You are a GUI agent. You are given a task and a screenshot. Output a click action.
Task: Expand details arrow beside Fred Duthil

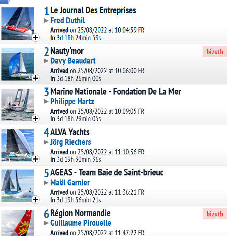(x=46, y=21)
